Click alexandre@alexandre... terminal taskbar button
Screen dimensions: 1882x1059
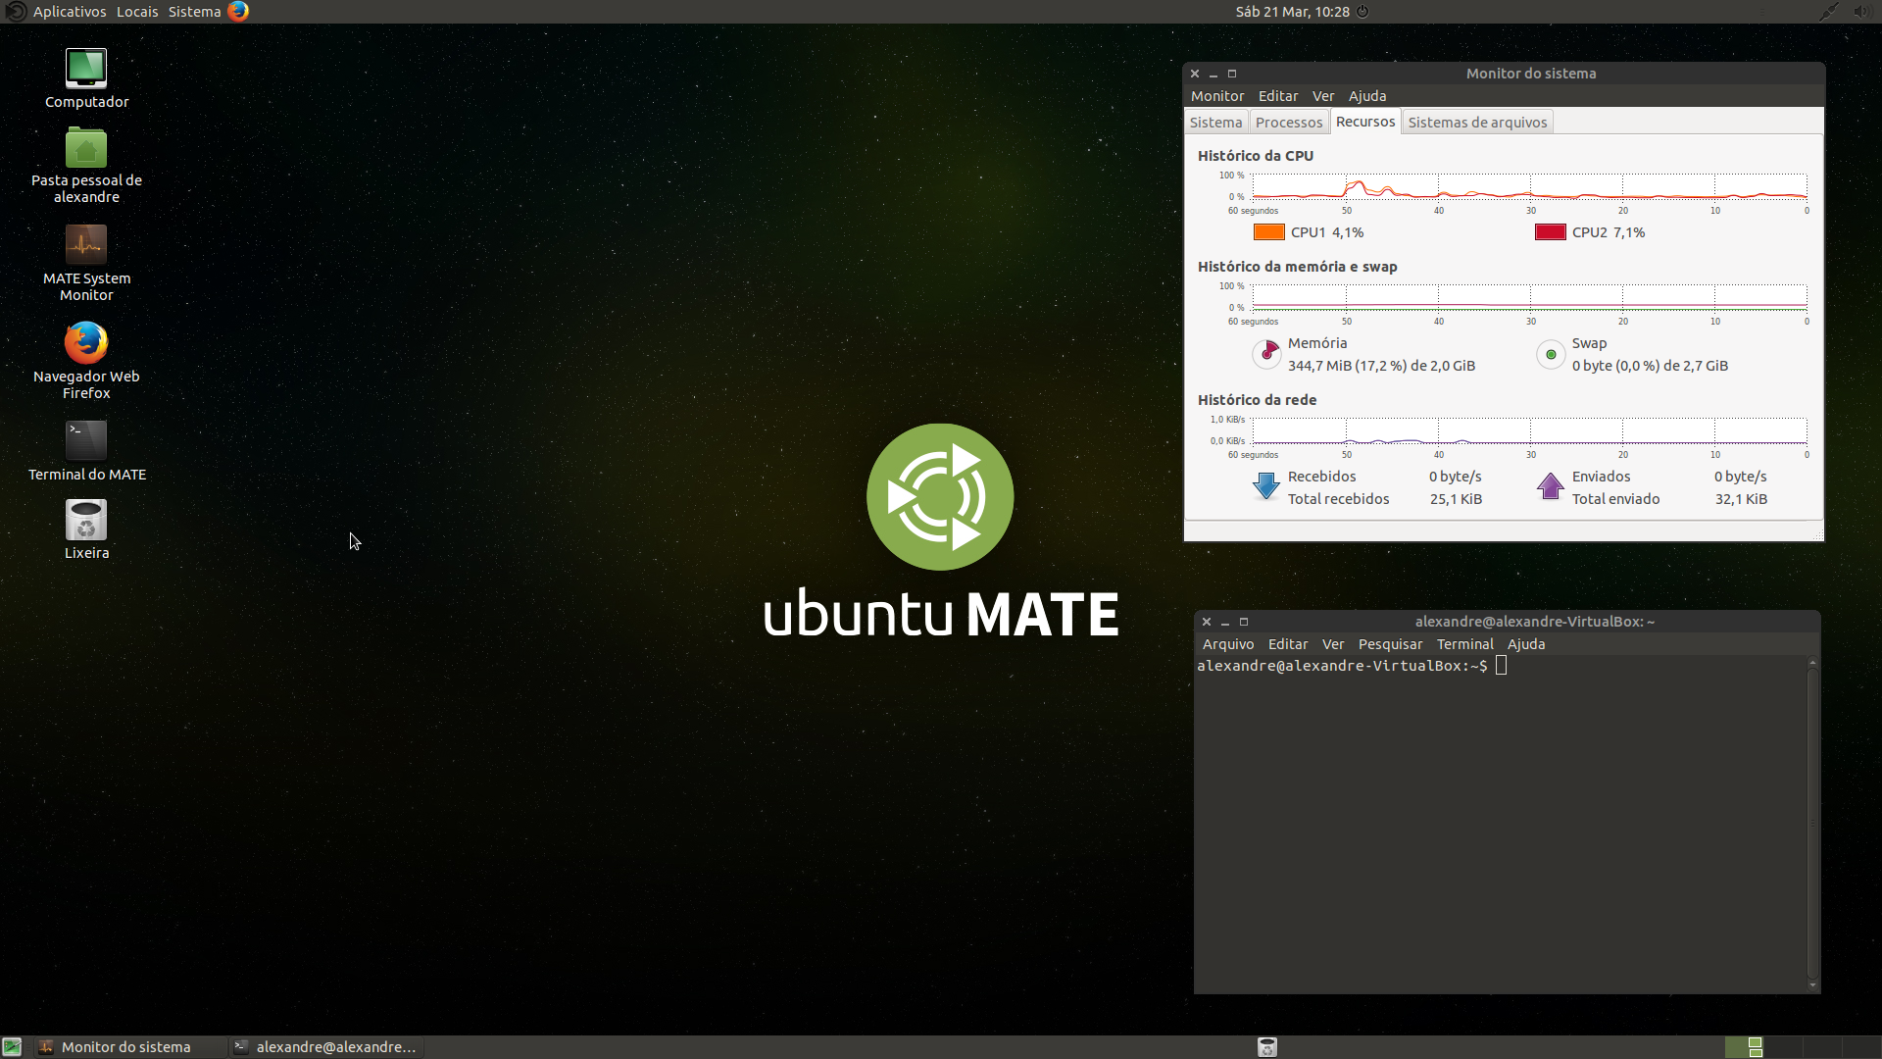click(324, 1047)
